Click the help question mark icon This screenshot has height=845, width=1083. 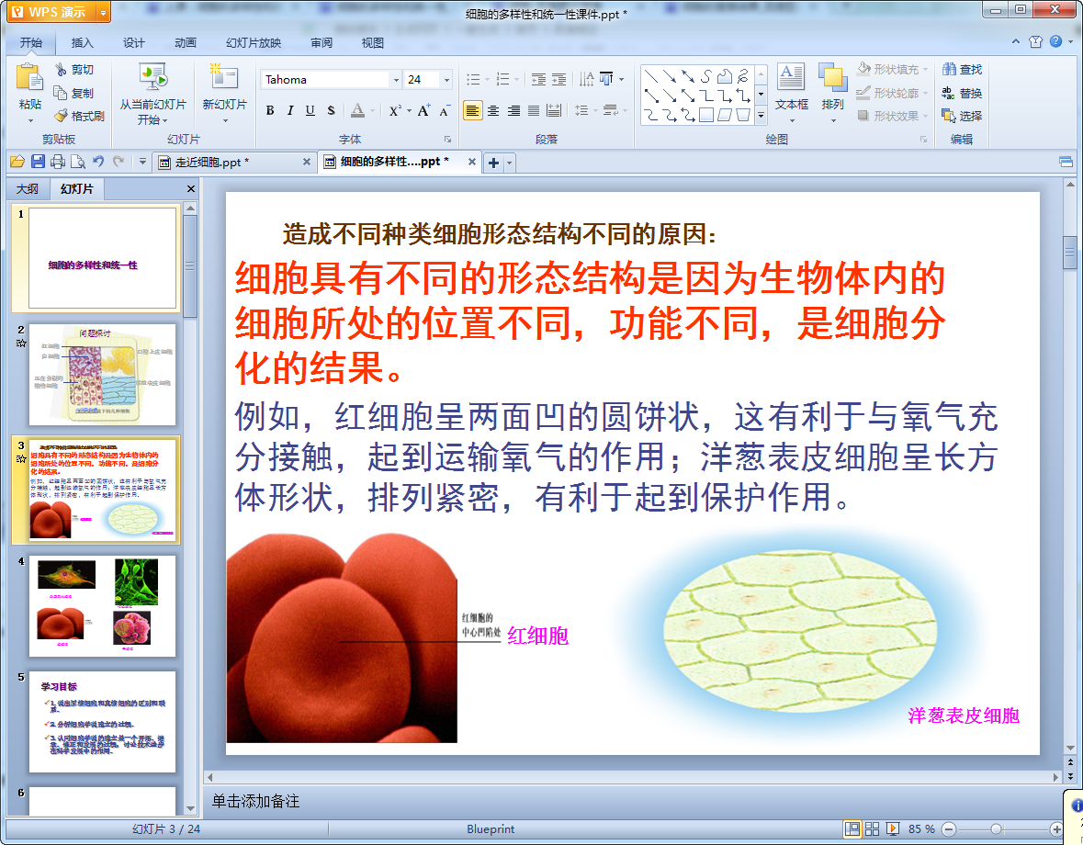pyautogui.click(x=1055, y=41)
